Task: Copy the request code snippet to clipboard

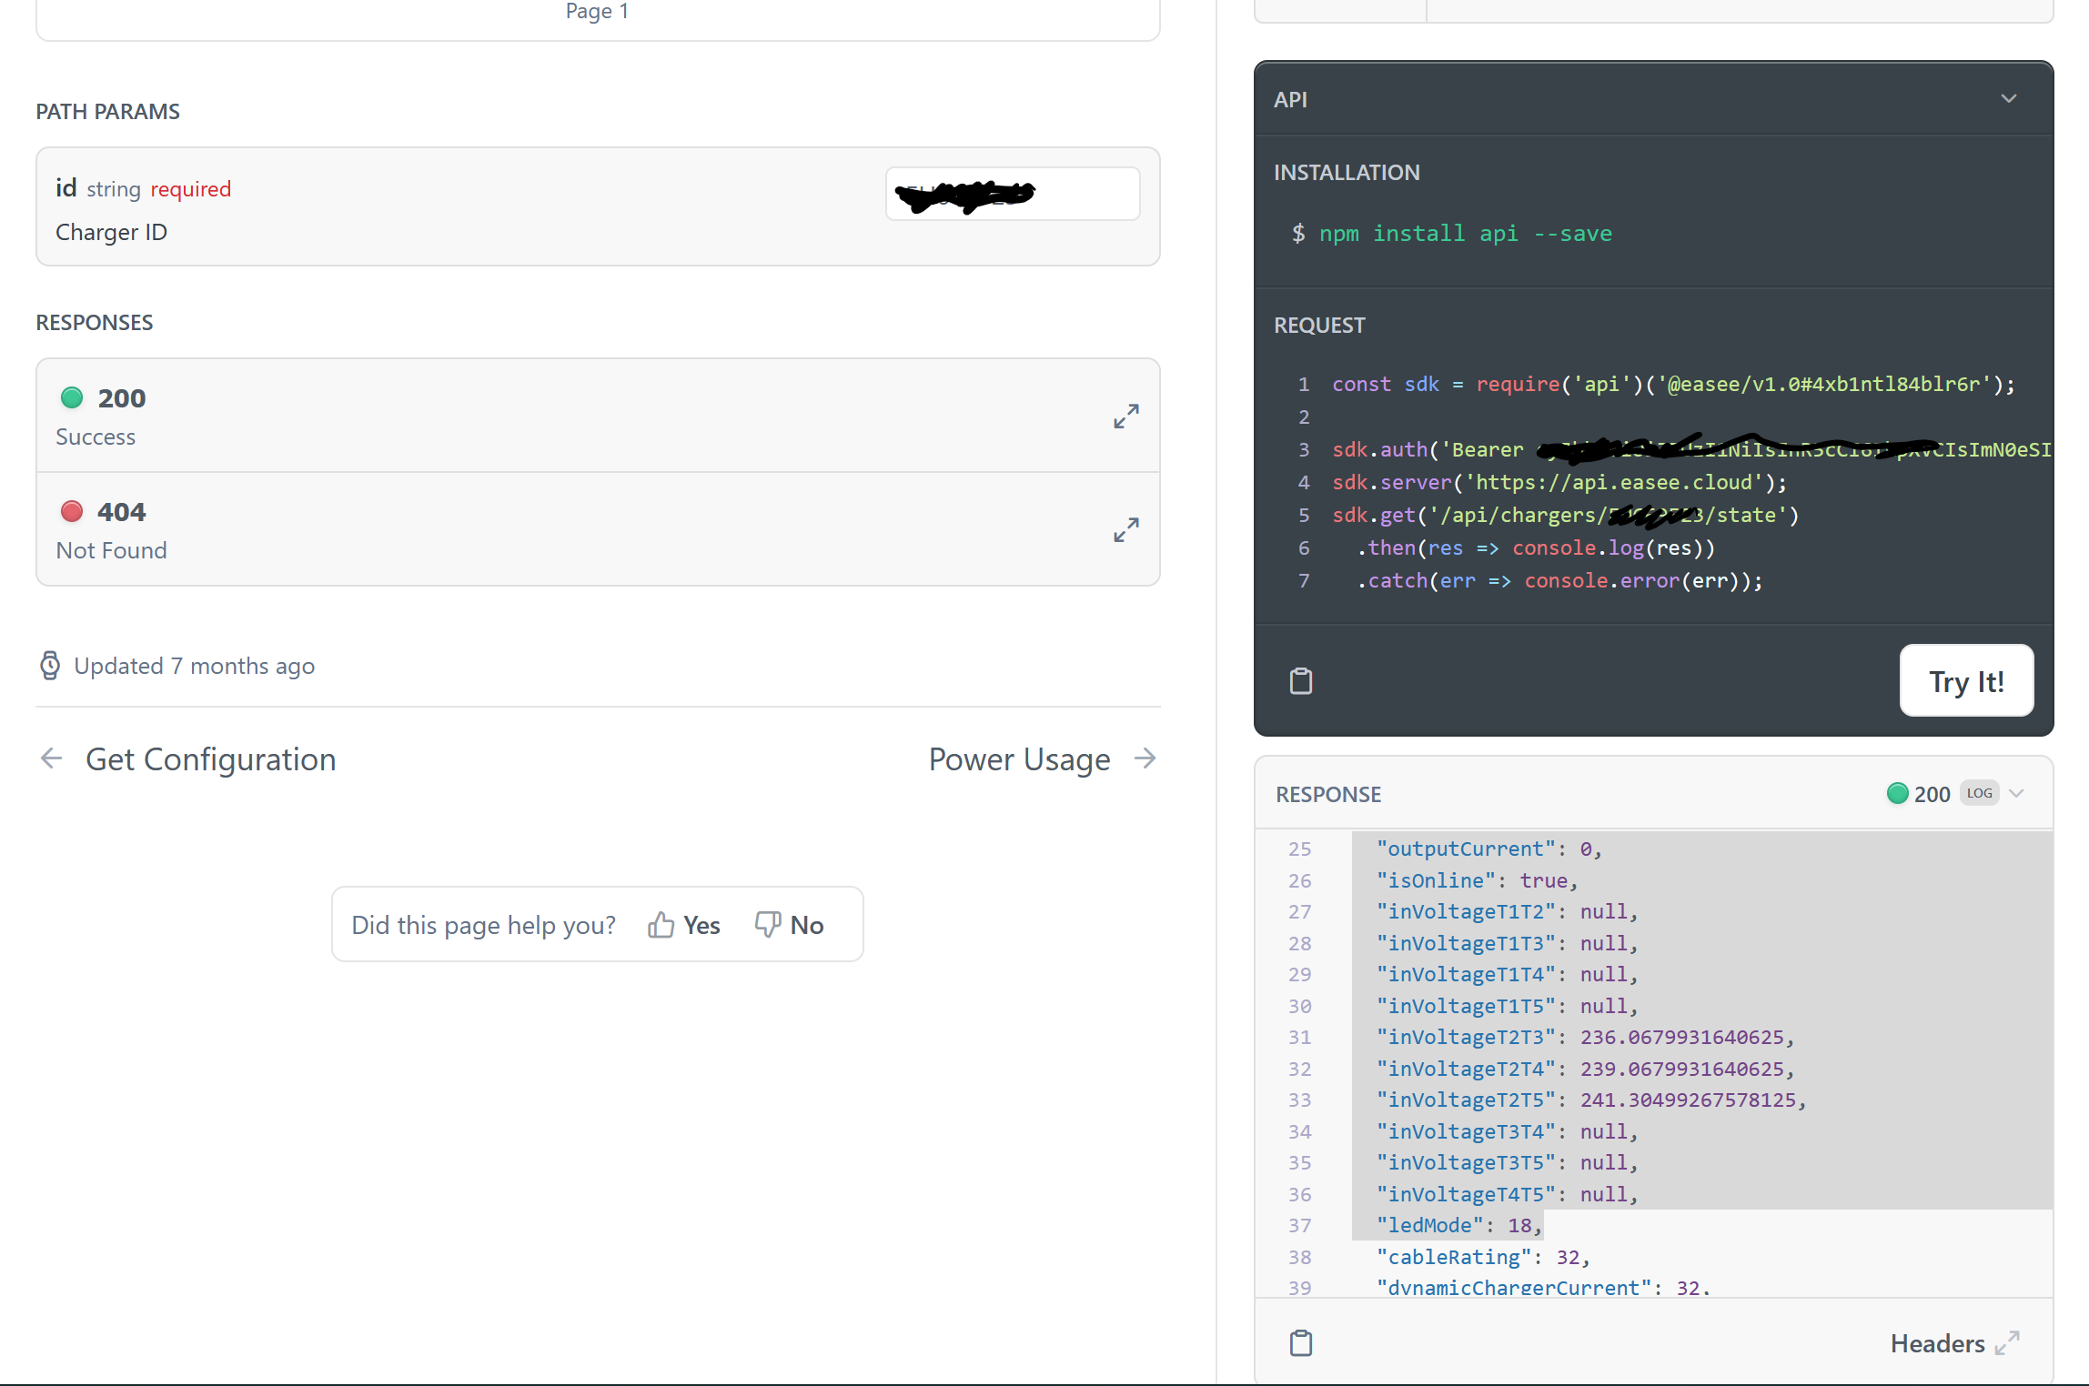Action: click(x=1301, y=680)
